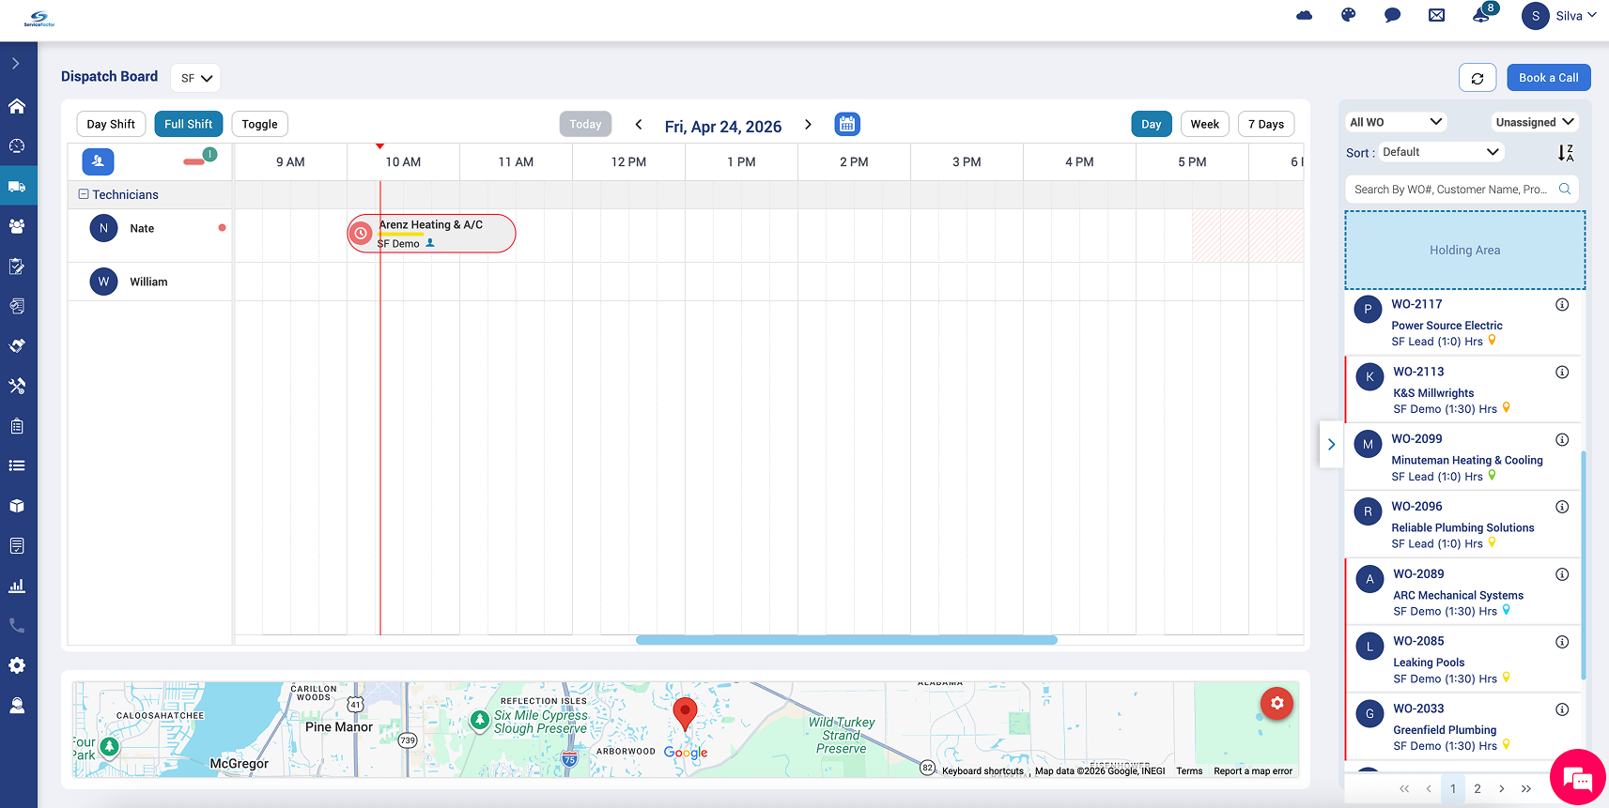Go to previous day arrow

(639, 124)
